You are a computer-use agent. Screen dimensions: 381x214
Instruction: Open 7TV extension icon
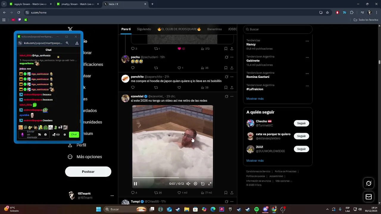[344, 12]
